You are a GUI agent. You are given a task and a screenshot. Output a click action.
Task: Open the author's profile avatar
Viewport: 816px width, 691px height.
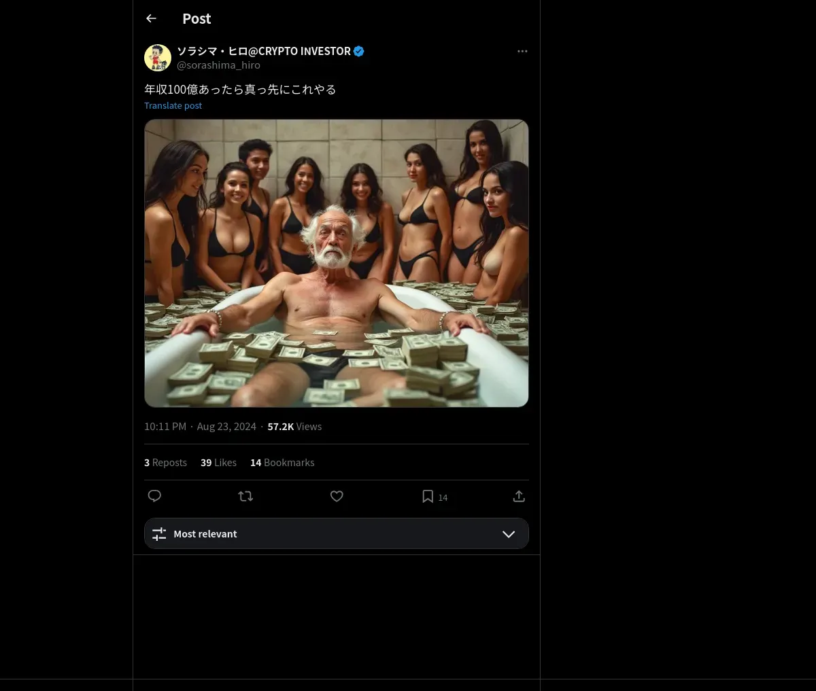pos(158,58)
